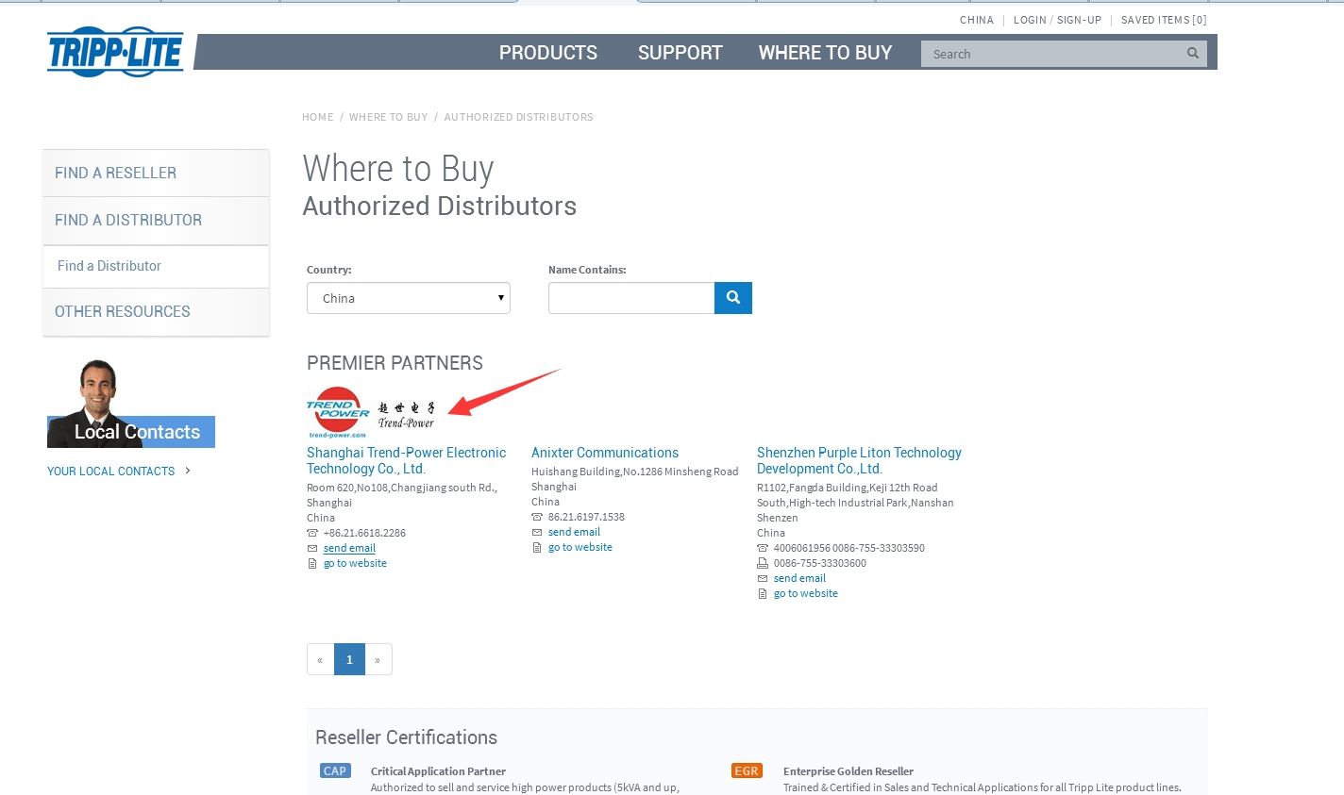The height and width of the screenshot is (795, 1344).
Task: Open the WHERE TO BUY menu
Action: click(x=826, y=53)
